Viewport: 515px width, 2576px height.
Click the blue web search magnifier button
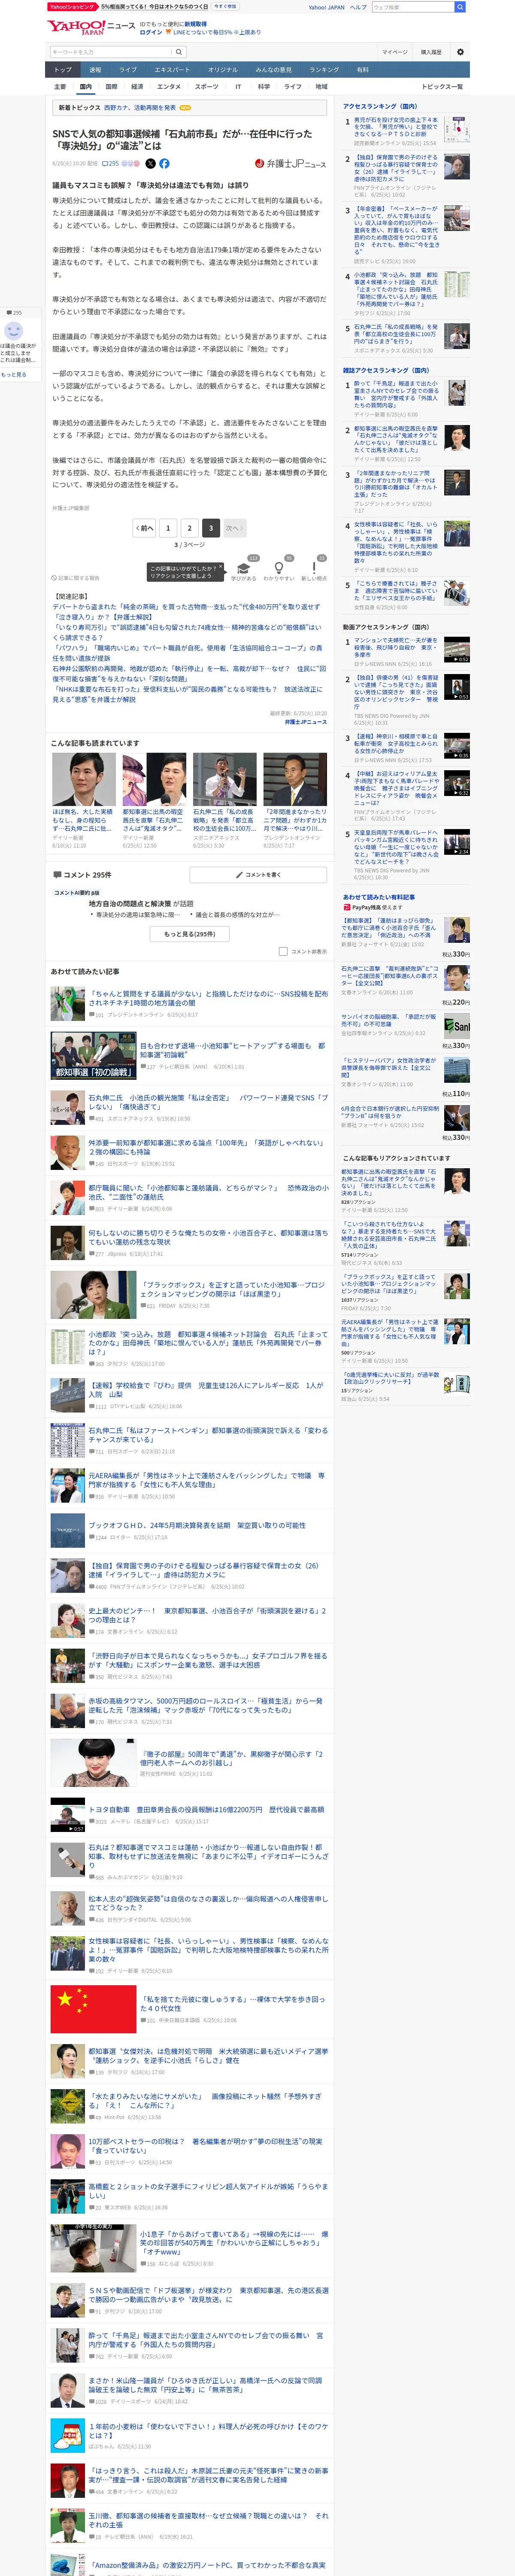pos(460,7)
